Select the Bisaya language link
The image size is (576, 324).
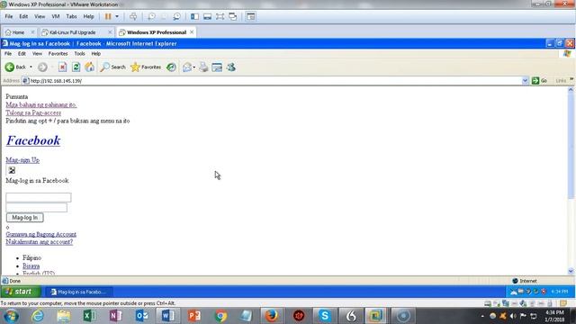31,266
